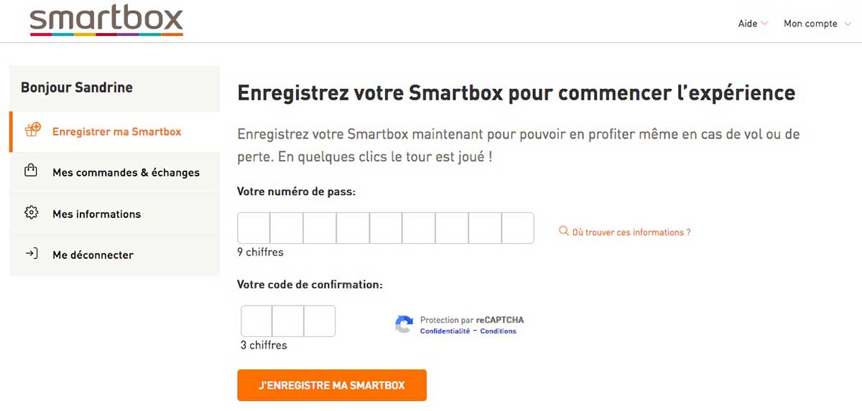Viewport: 862px width, 411px height.
Task: Click the orange magnifying glass icon
Action: tap(563, 232)
